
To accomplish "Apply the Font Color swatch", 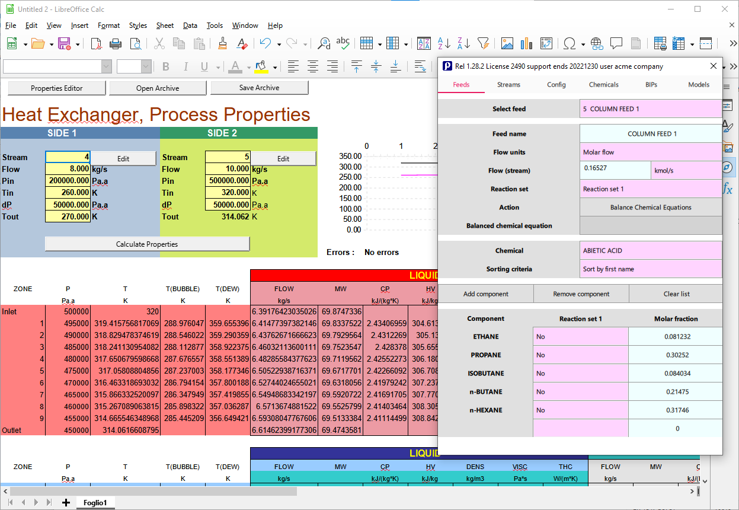I will click(235, 66).
